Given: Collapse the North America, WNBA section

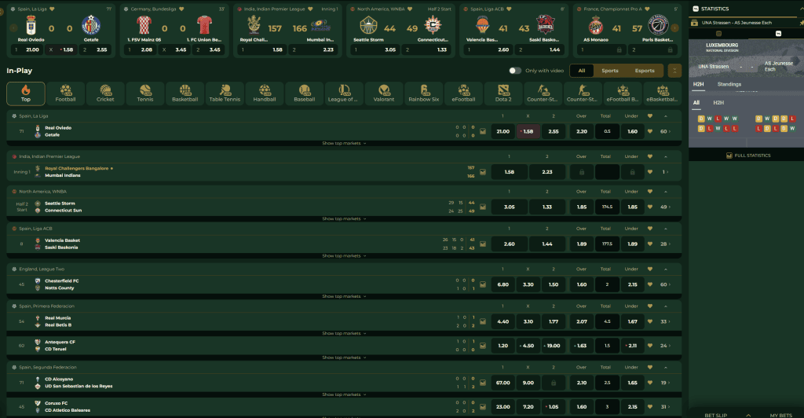Looking at the screenshot, I should (x=666, y=191).
